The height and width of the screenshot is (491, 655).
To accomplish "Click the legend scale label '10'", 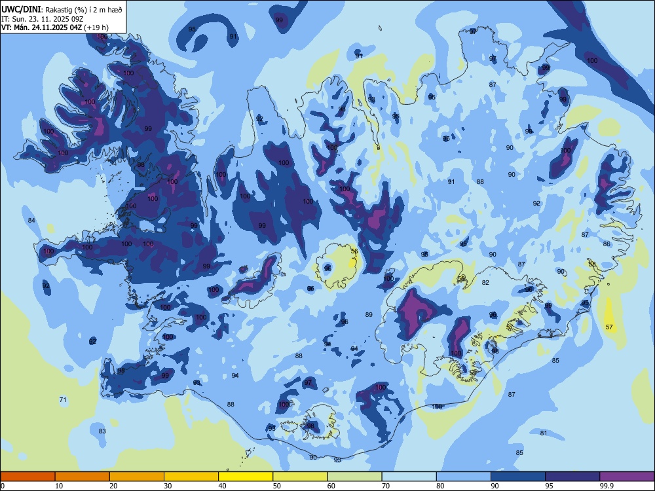I will (x=59, y=486).
